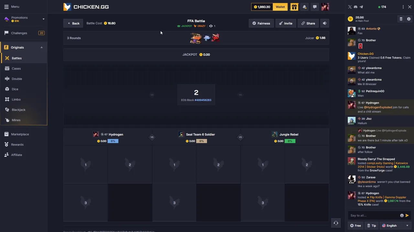
Task: Click the online users count 174
Action: 382,7
